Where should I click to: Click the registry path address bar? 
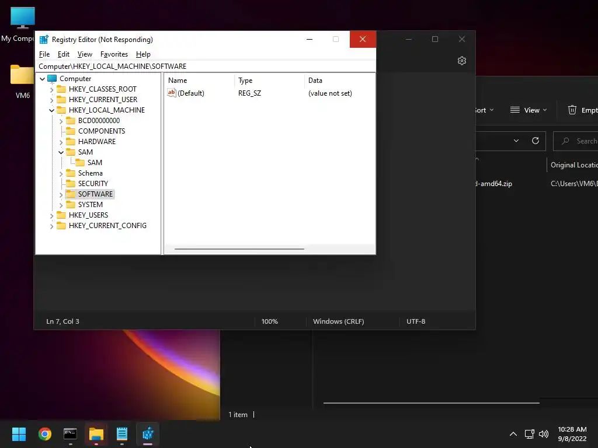coord(205,66)
